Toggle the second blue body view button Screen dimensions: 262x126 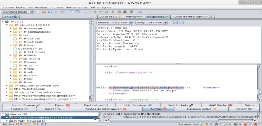pos(182,23)
